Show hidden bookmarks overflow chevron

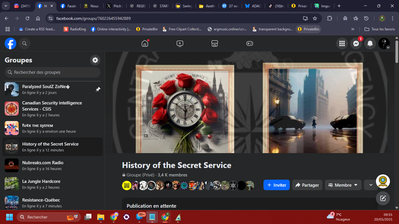tap(353, 29)
